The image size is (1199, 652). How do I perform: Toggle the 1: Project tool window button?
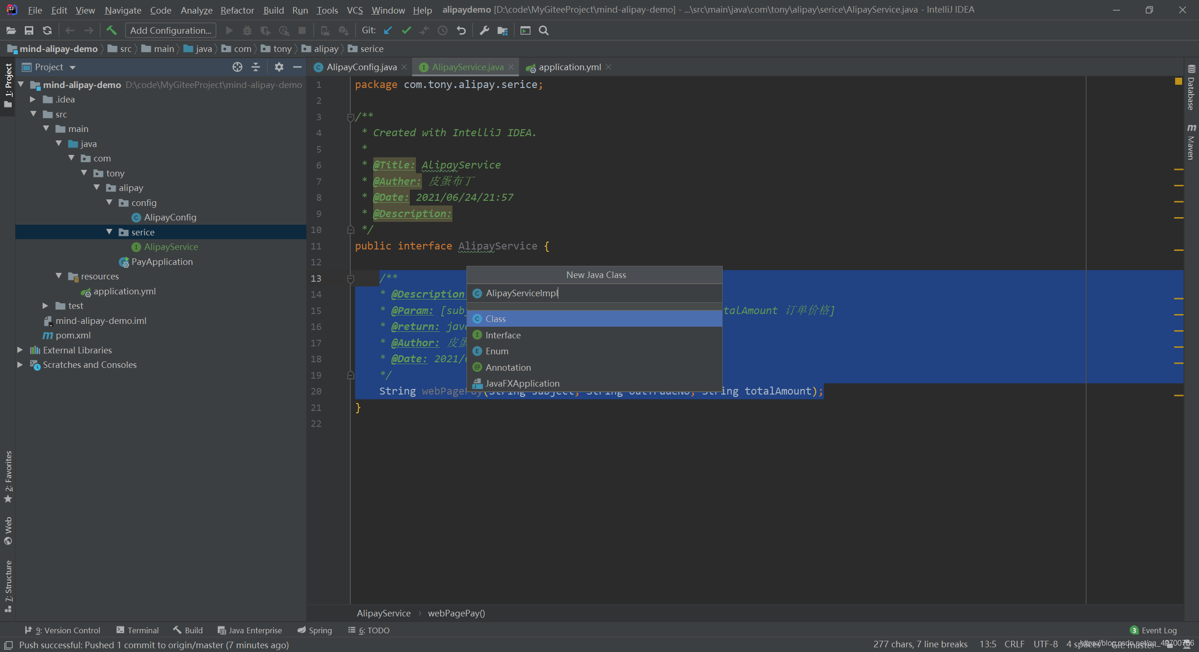click(8, 86)
